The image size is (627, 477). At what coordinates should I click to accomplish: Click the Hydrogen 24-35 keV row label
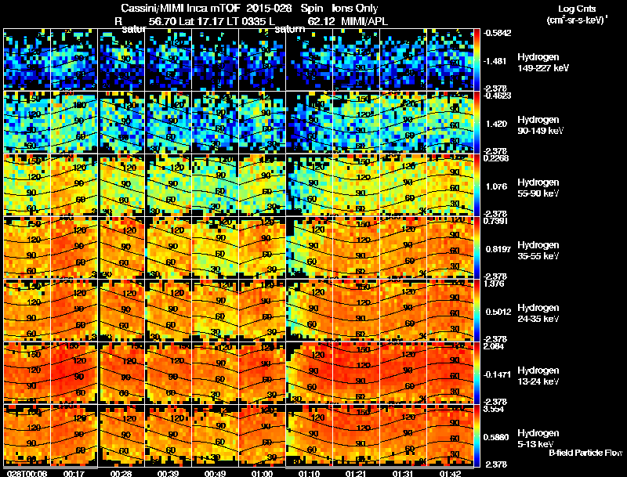pyautogui.click(x=538, y=313)
